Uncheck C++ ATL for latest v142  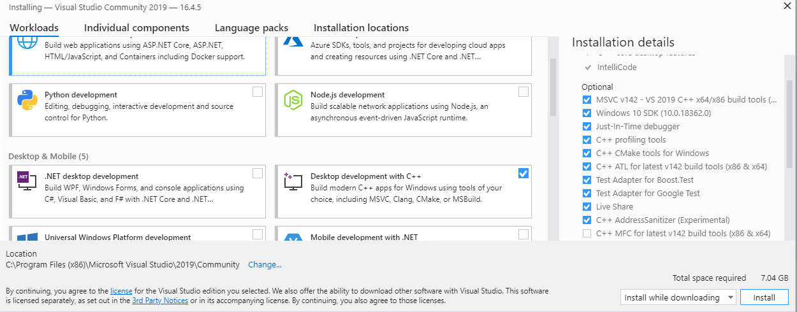(x=587, y=167)
